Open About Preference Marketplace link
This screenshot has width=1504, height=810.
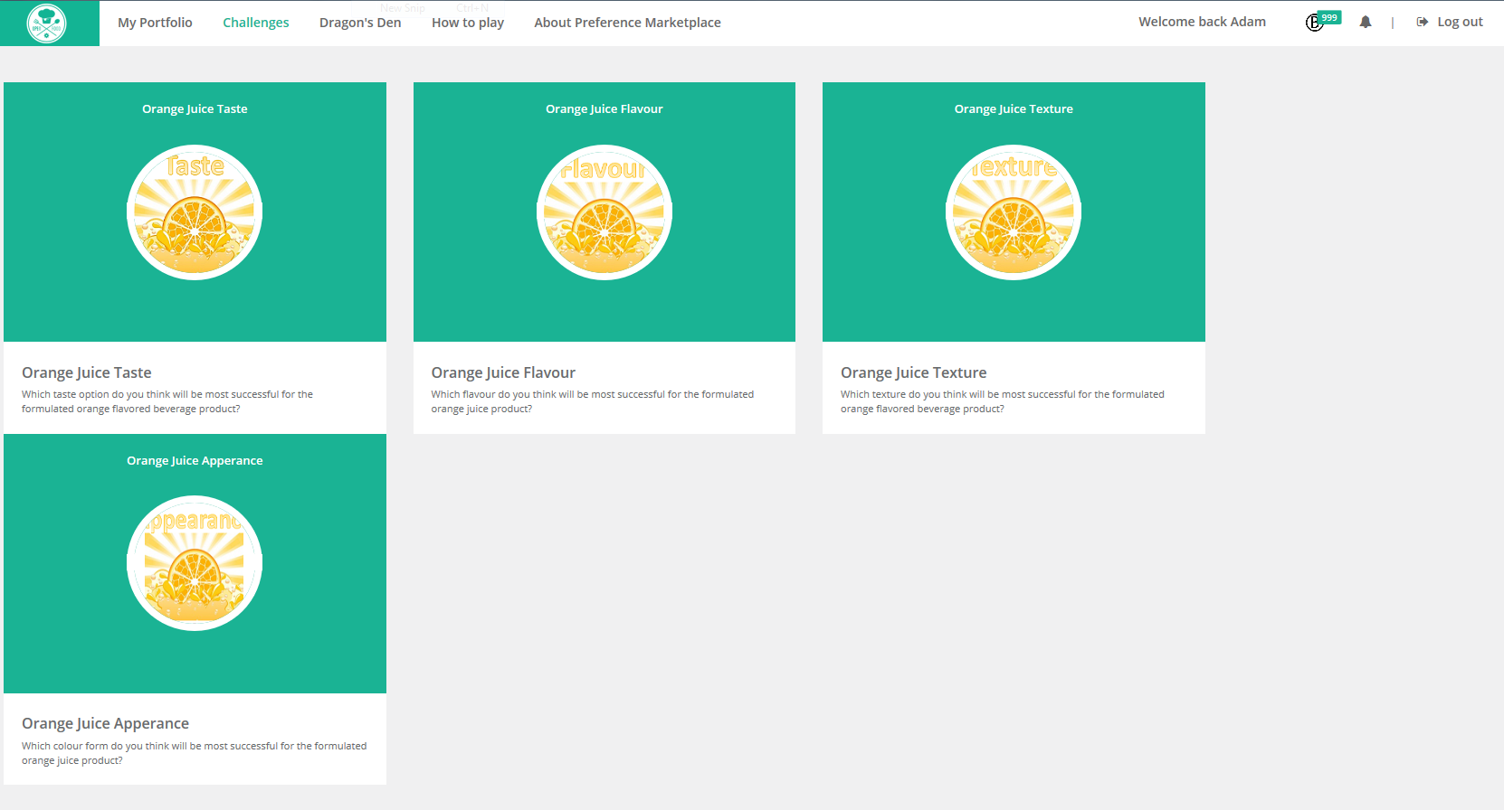627,23
